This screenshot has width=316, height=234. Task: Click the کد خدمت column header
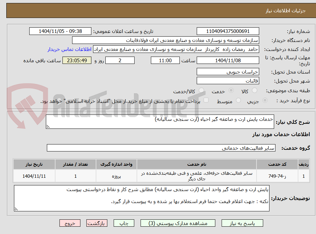coord(277,164)
